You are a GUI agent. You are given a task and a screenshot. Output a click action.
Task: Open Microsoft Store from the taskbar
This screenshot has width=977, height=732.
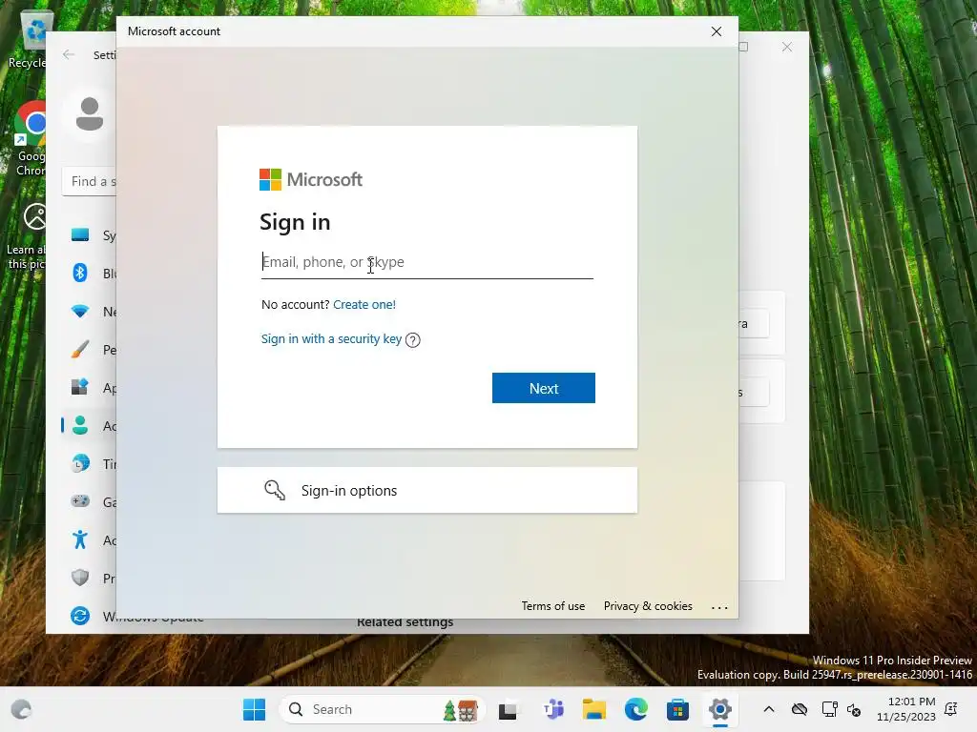click(677, 709)
